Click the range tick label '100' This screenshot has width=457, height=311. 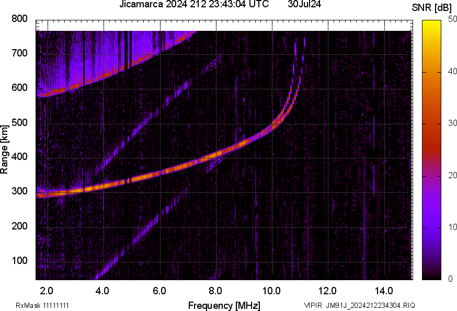(19, 260)
